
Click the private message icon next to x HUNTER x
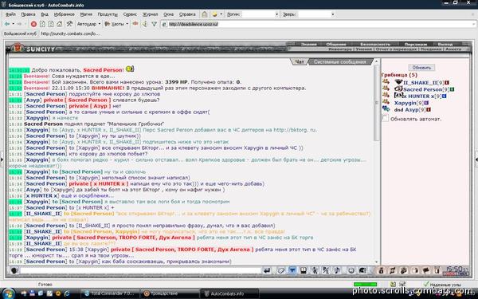[x=386, y=95]
